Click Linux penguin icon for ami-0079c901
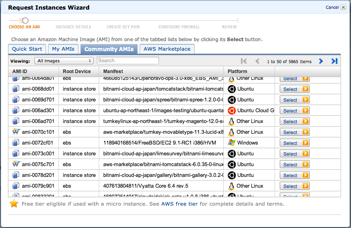Screen dimensions: 351x228 pyautogui.click(x=231, y=186)
